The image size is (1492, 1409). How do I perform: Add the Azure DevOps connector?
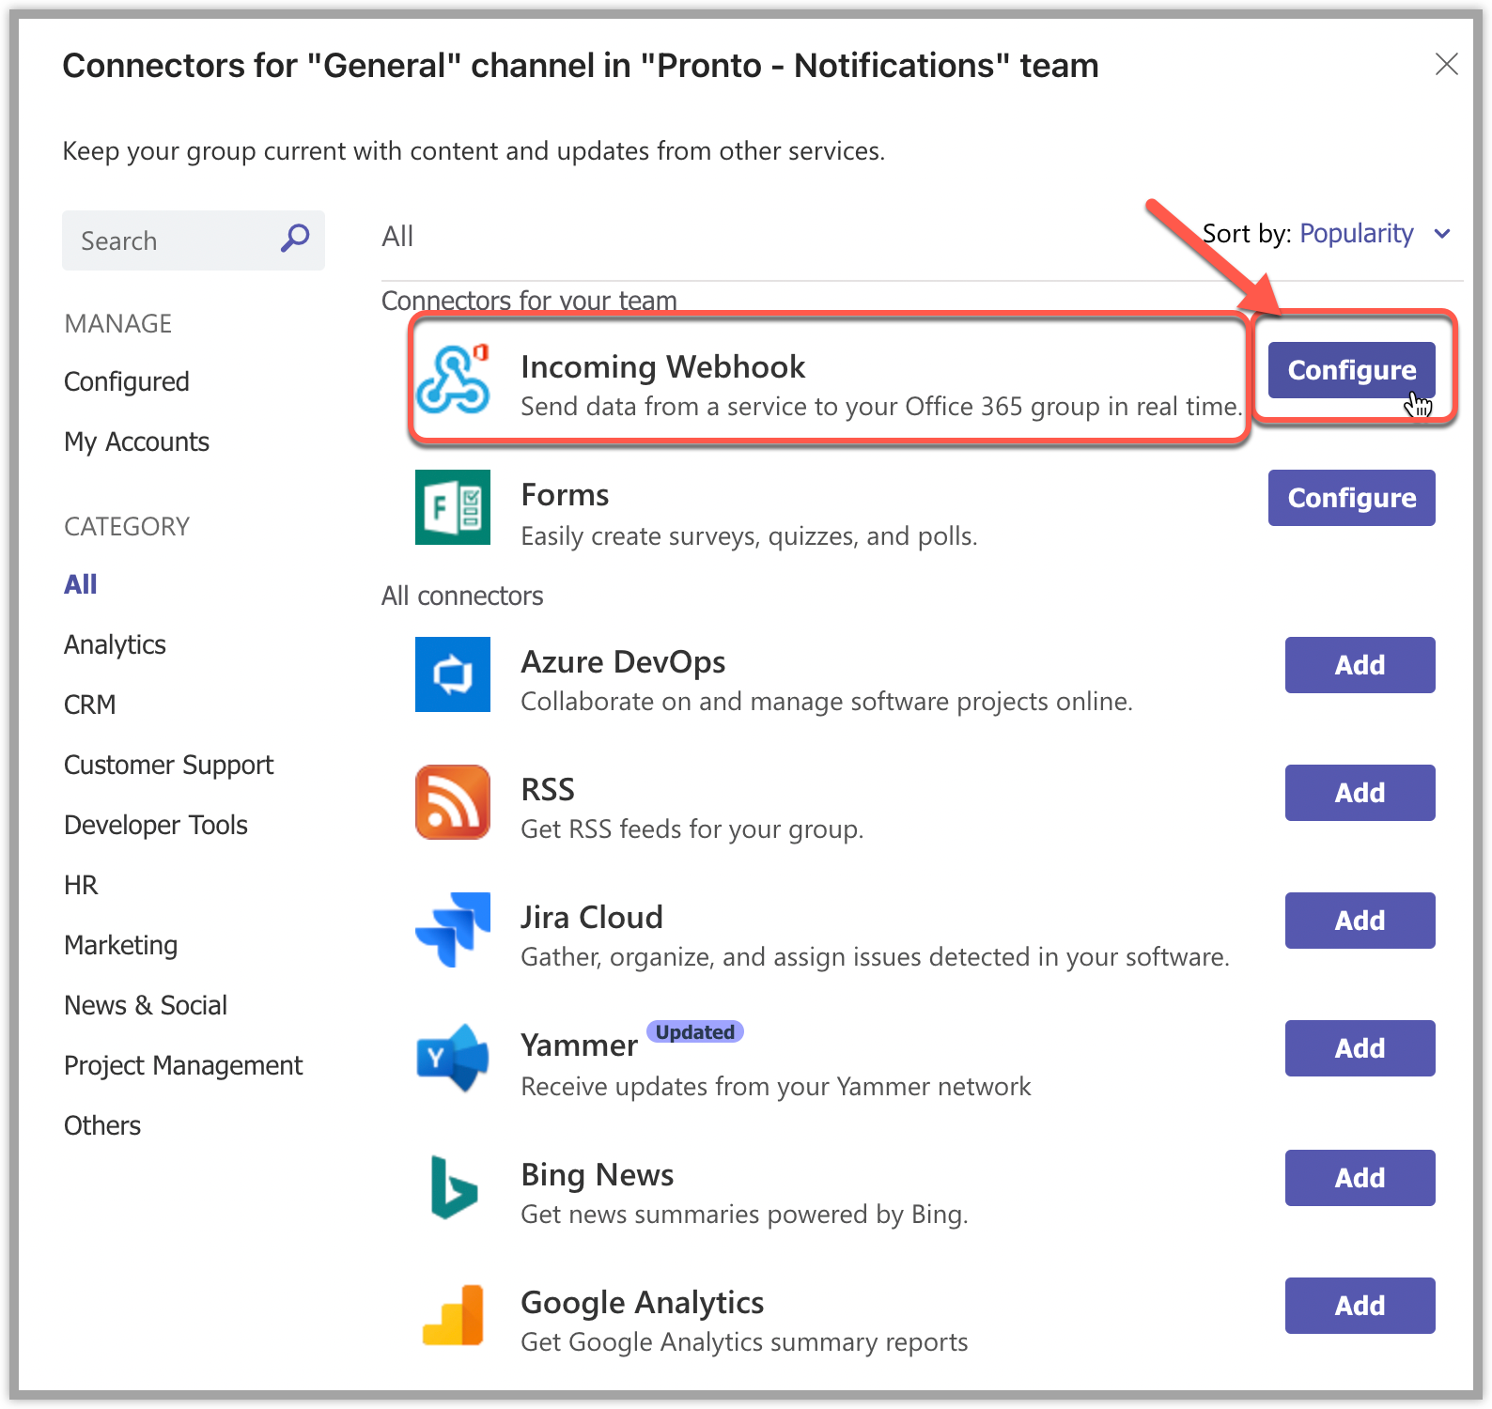(x=1360, y=665)
